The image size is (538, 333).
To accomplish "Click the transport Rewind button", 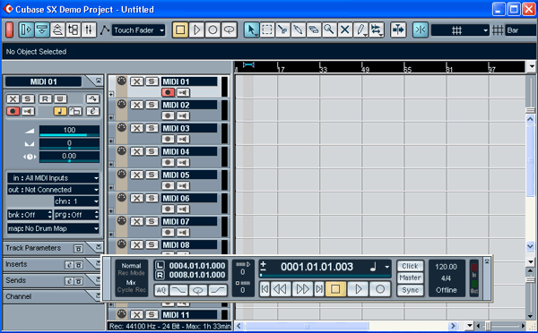I will 280,289.
